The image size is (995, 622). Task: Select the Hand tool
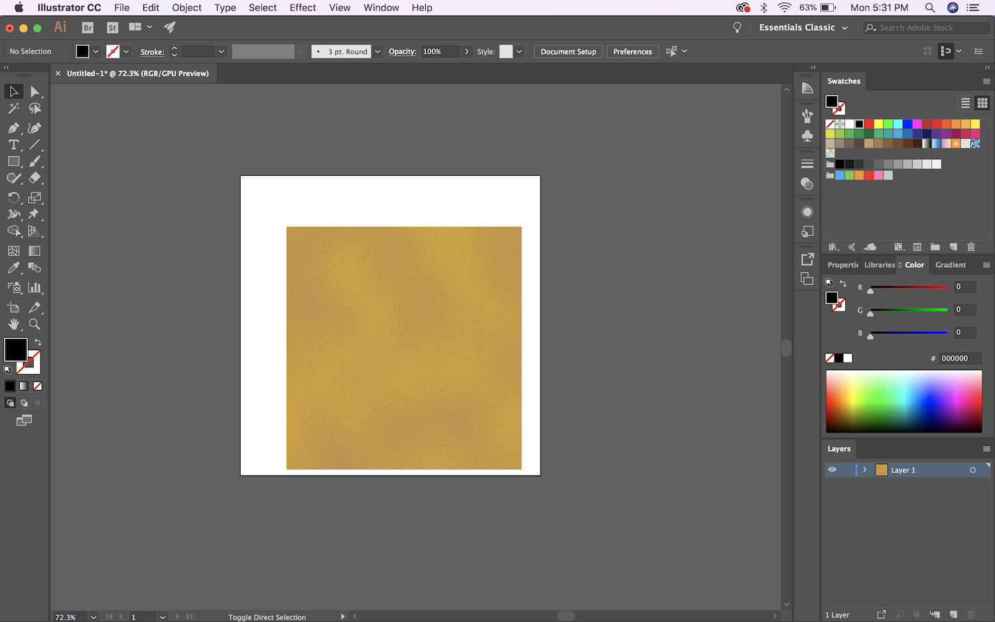click(13, 324)
